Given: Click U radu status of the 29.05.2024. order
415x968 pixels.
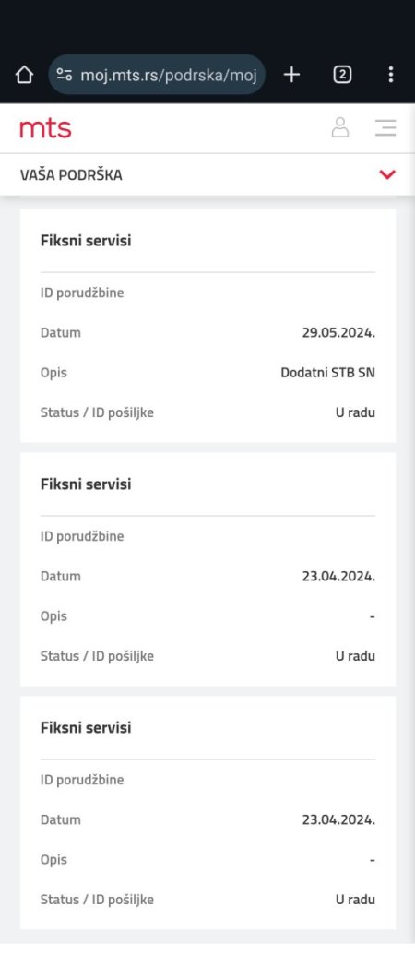Looking at the screenshot, I should point(355,412).
